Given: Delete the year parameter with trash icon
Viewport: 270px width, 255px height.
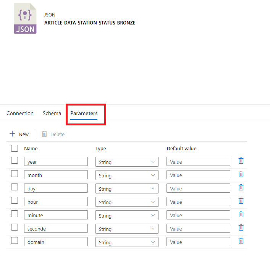Looking at the screenshot, I should [x=241, y=161].
